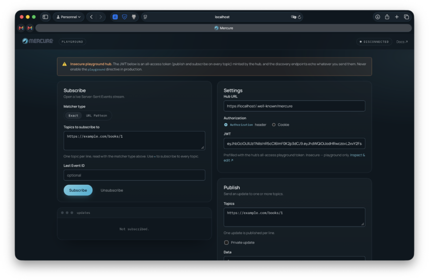Click the Mercure logo
The height and width of the screenshot is (280, 429).
click(x=37, y=41)
